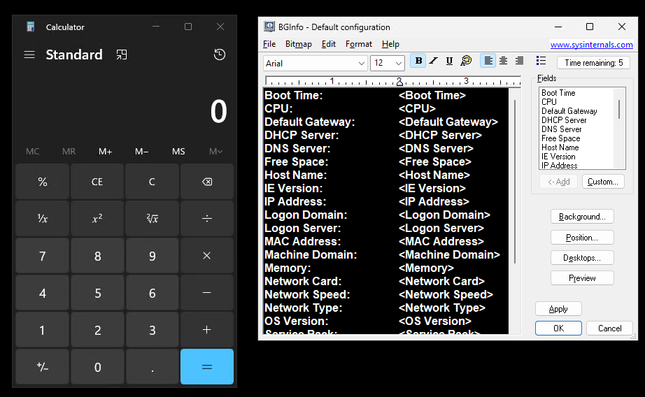Click the MS memory store key

coord(178,151)
